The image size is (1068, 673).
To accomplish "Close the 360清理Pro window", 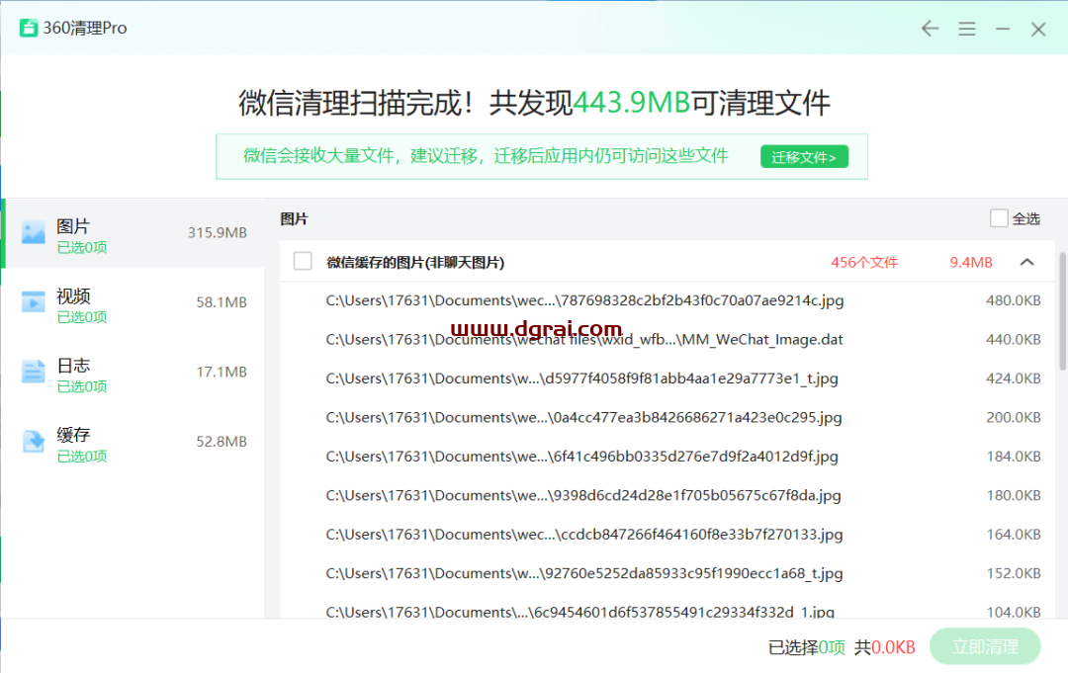I will 1038,30.
